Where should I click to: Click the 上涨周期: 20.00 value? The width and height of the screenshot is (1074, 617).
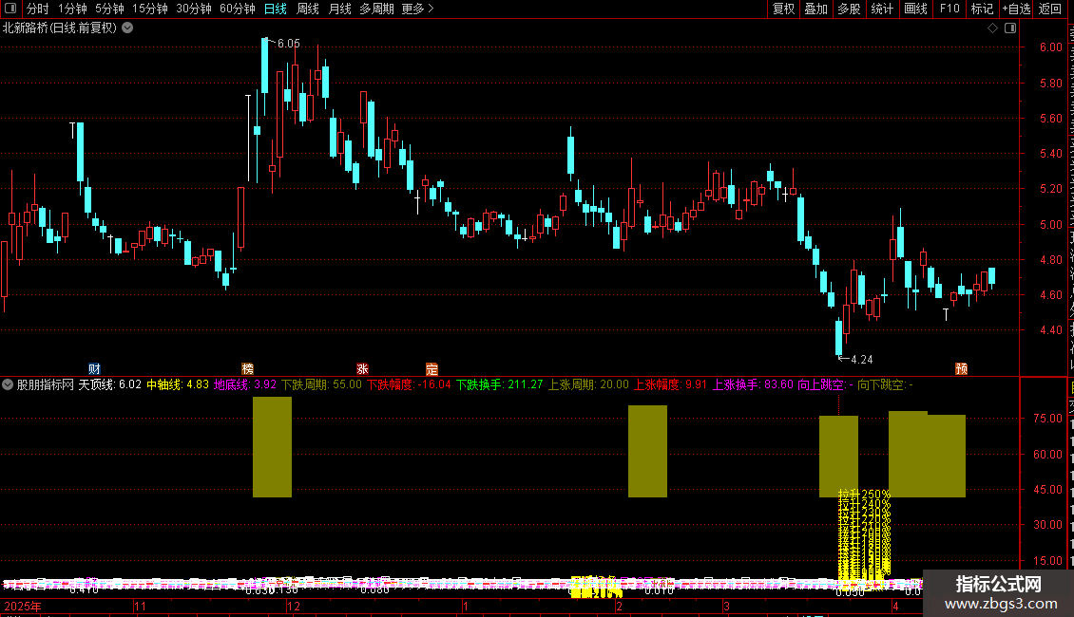click(x=588, y=384)
